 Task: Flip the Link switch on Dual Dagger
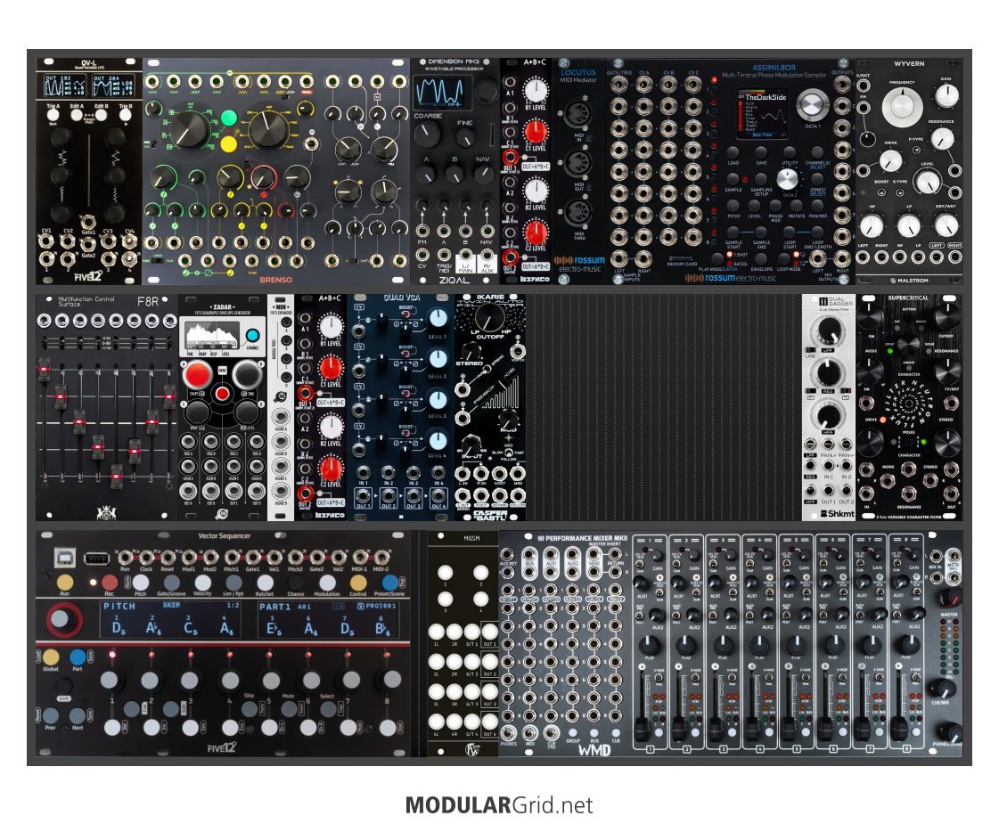(811, 349)
